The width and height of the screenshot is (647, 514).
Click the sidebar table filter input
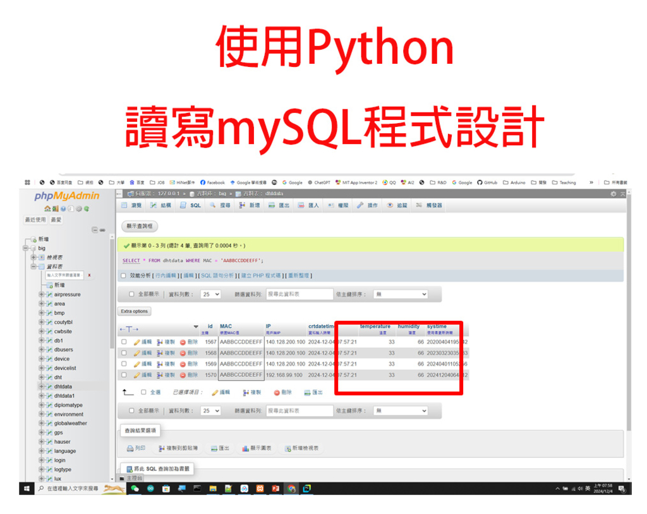tap(64, 275)
